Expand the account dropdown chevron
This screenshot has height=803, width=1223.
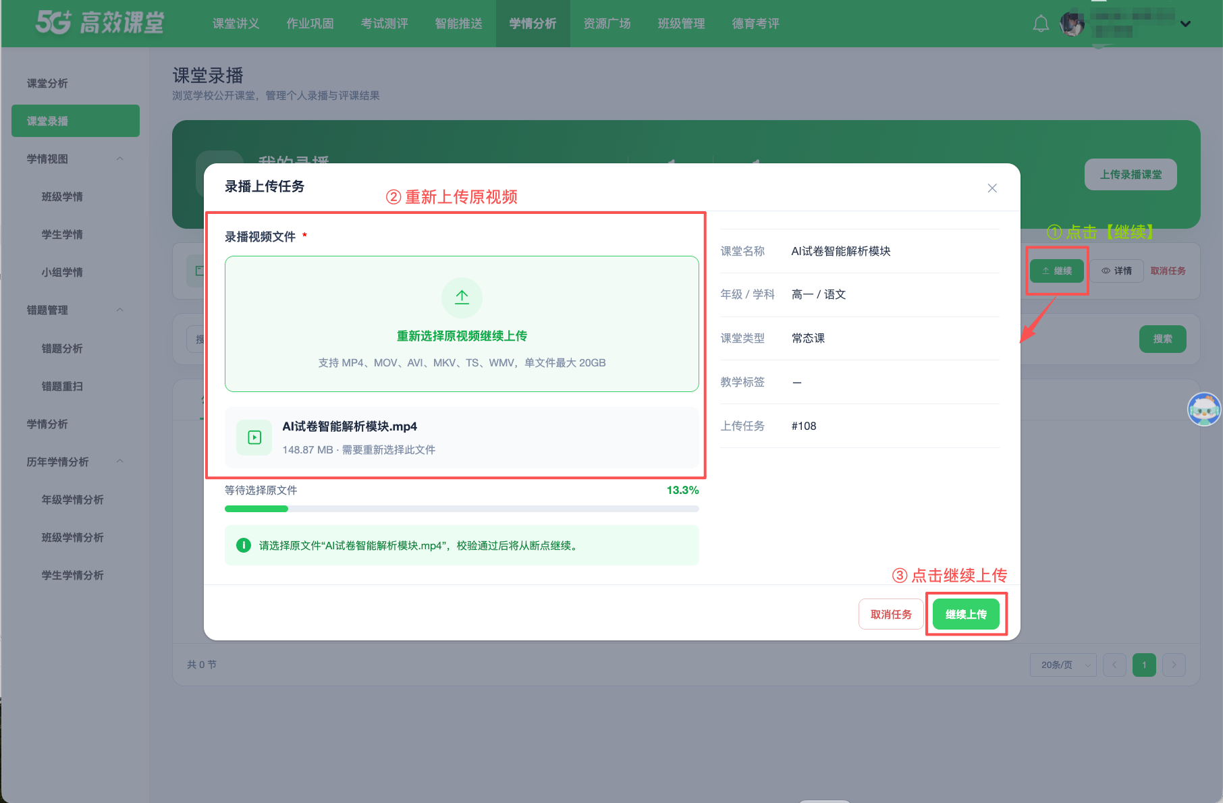(1185, 24)
